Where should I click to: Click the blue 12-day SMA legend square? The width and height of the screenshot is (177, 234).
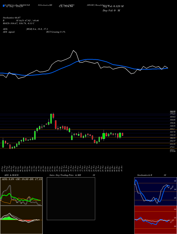pos(4,6)
